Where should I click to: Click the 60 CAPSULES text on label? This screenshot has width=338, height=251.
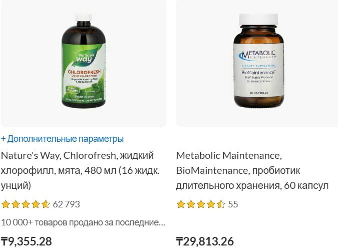pos(259,93)
